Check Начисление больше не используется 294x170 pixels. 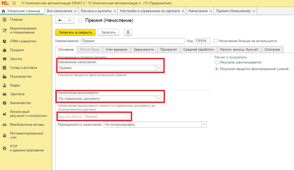(215, 41)
